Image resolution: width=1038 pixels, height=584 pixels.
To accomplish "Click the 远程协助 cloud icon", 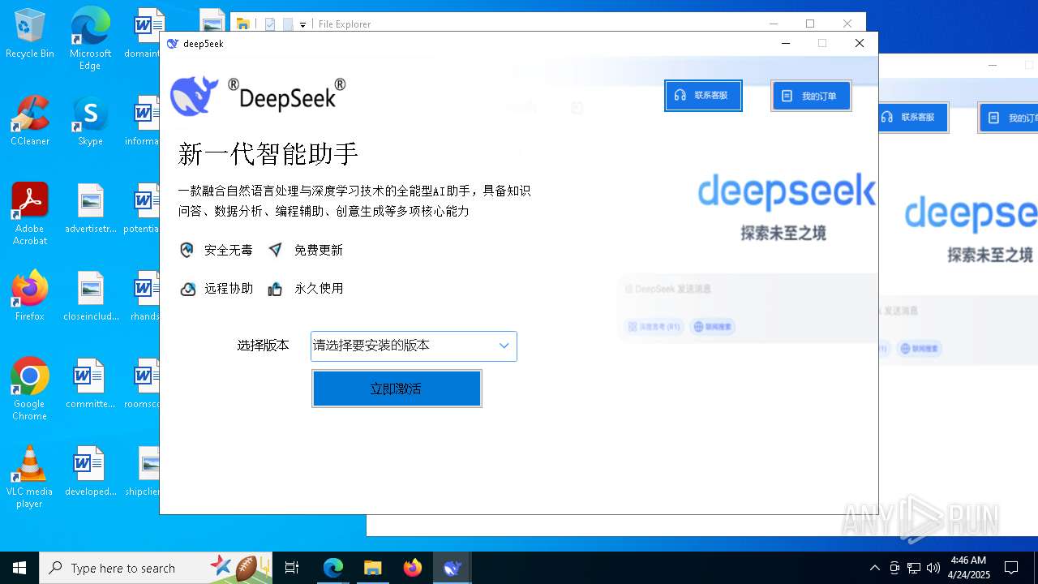I will tap(187, 289).
